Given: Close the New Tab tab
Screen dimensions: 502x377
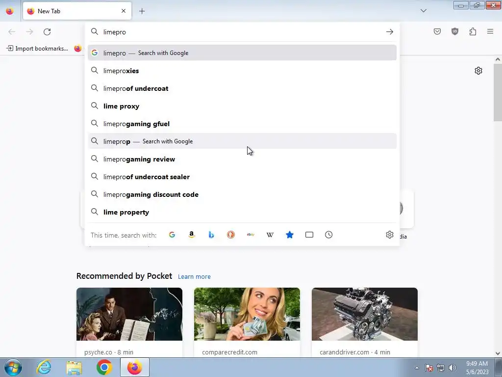Looking at the screenshot, I should point(124,11).
